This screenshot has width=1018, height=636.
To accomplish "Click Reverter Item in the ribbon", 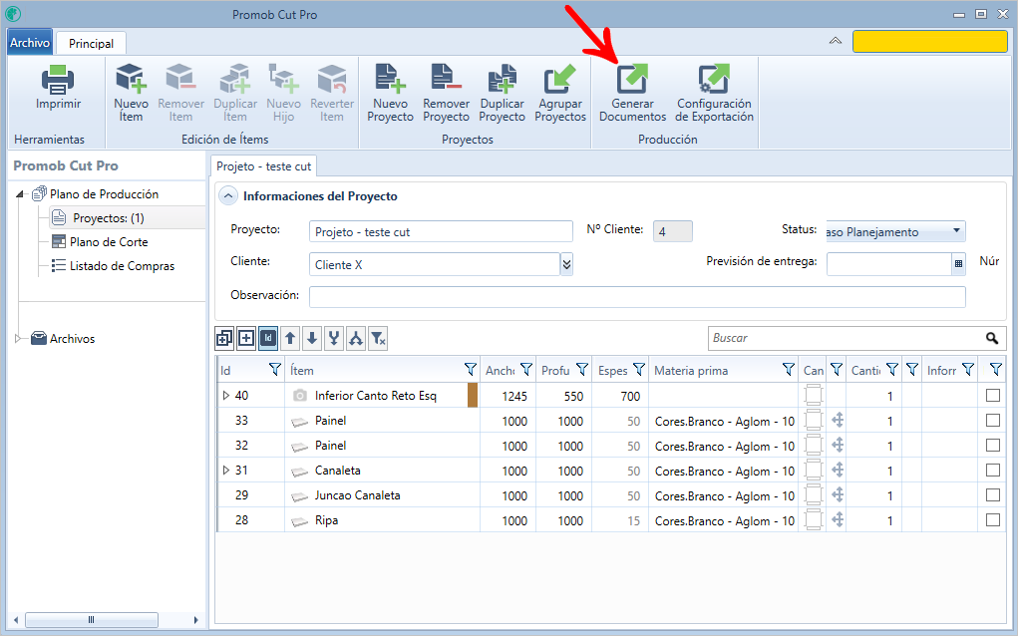I will click(x=332, y=93).
